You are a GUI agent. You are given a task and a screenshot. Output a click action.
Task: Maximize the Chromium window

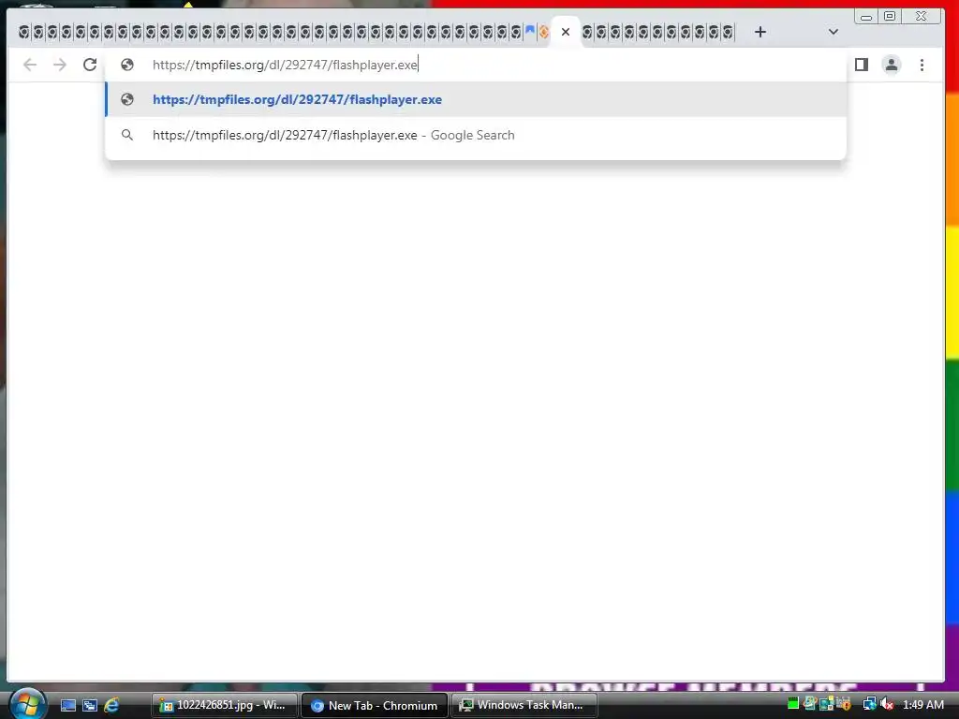point(890,17)
